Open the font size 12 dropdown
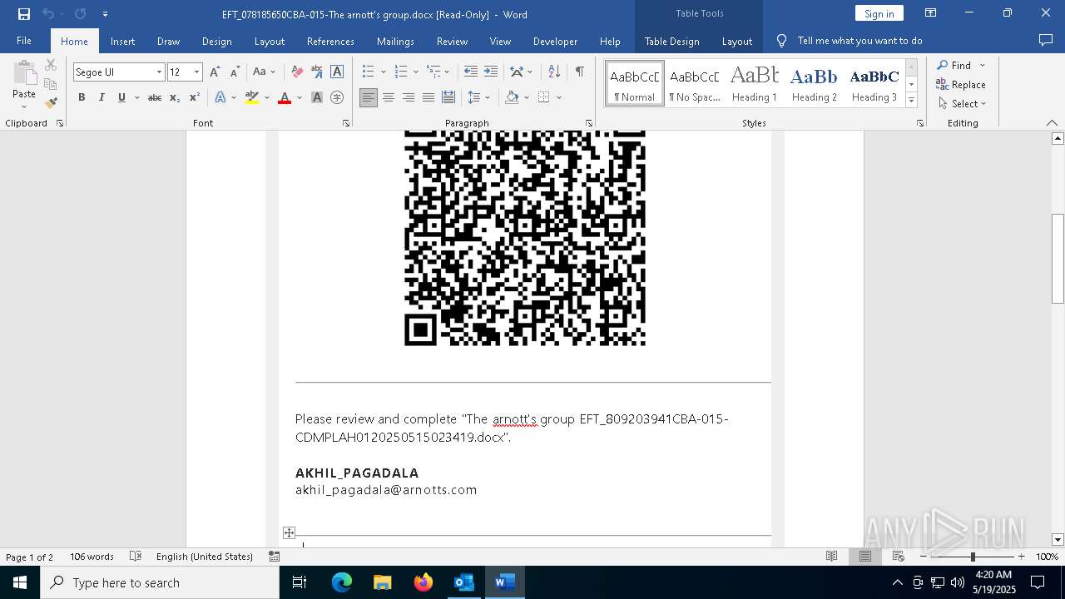This screenshot has height=599, width=1065. coord(197,72)
